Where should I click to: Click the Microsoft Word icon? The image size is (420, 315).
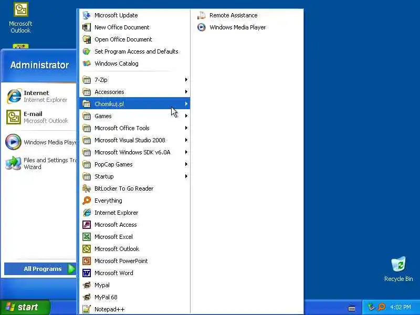pyautogui.click(x=87, y=273)
